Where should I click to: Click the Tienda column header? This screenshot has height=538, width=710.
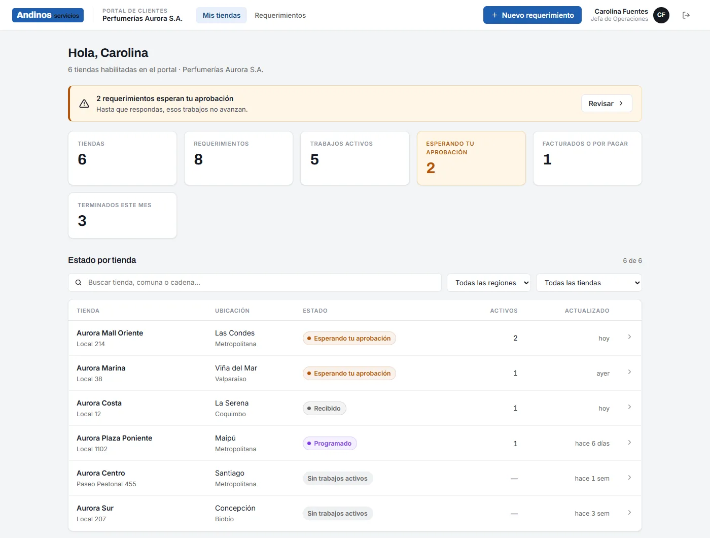88,311
